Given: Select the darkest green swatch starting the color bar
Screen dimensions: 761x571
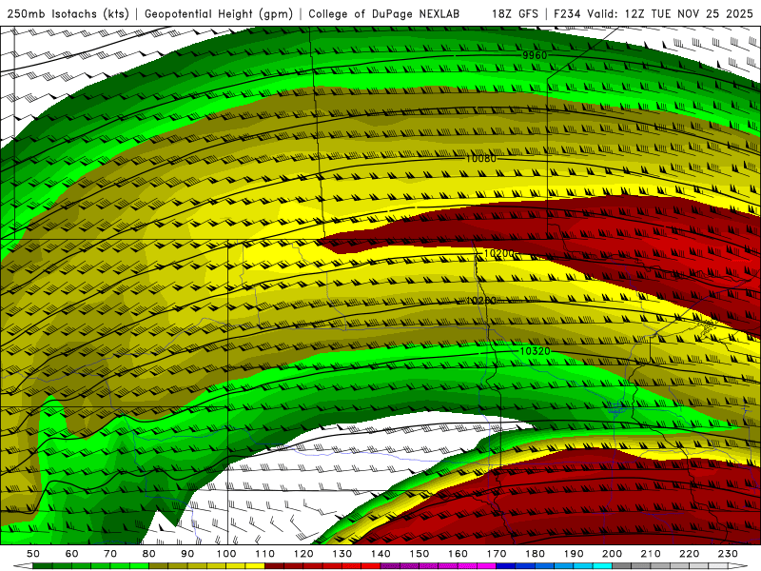Looking at the screenshot, I should click(43, 566).
